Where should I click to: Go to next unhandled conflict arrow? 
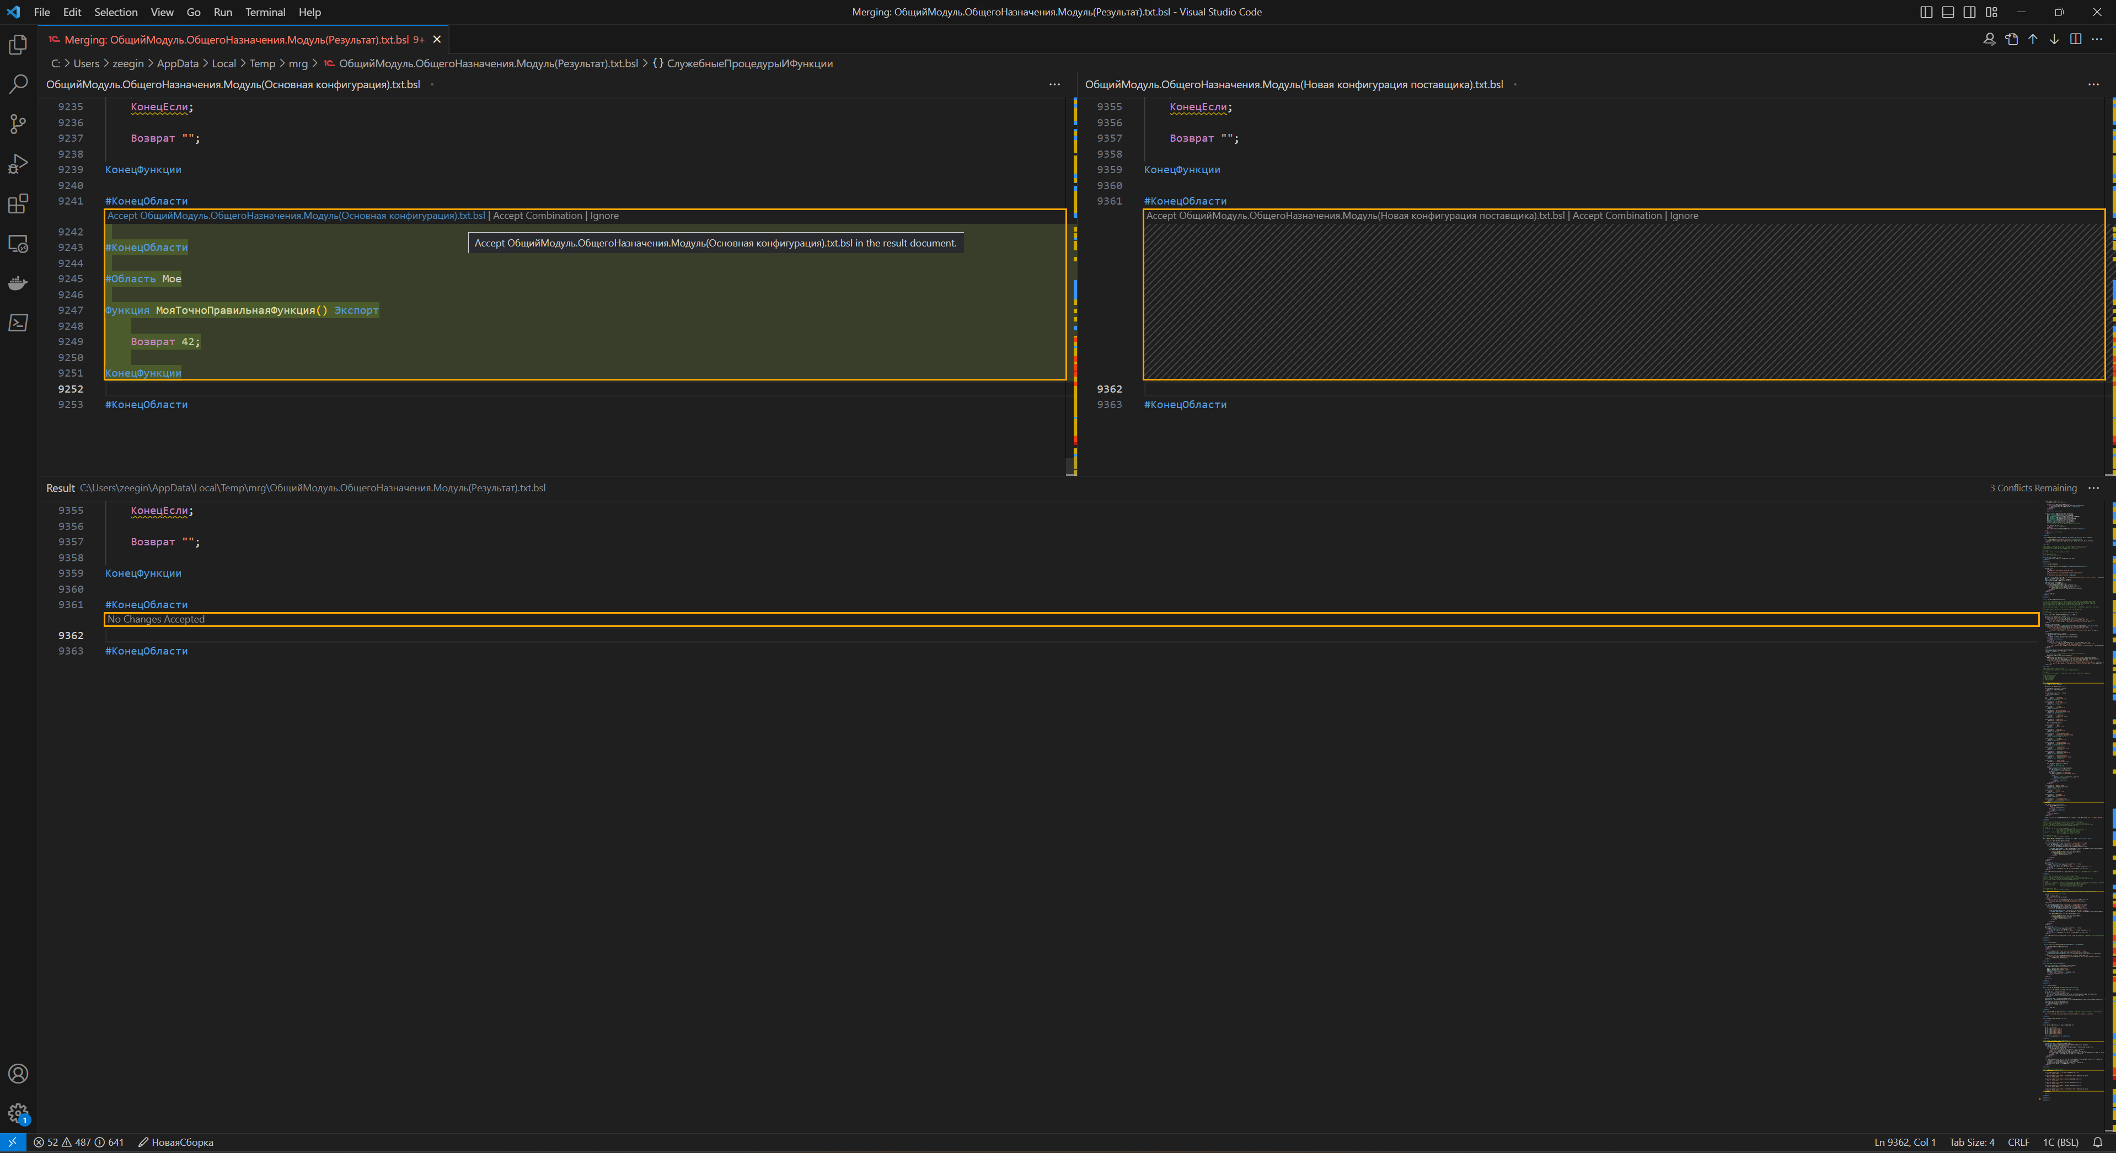coord(2054,39)
